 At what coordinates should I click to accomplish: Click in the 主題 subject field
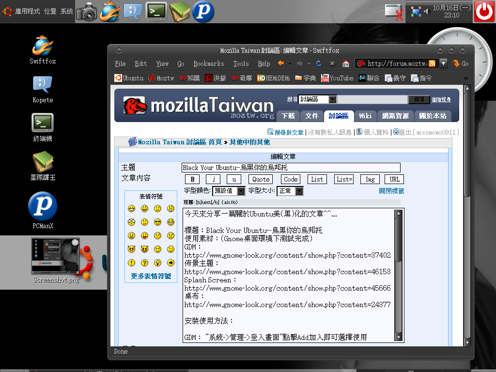(291, 168)
